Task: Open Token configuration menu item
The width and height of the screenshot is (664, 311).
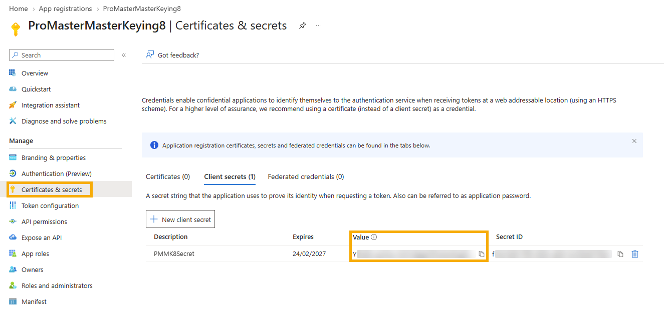Action: [x=50, y=205]
